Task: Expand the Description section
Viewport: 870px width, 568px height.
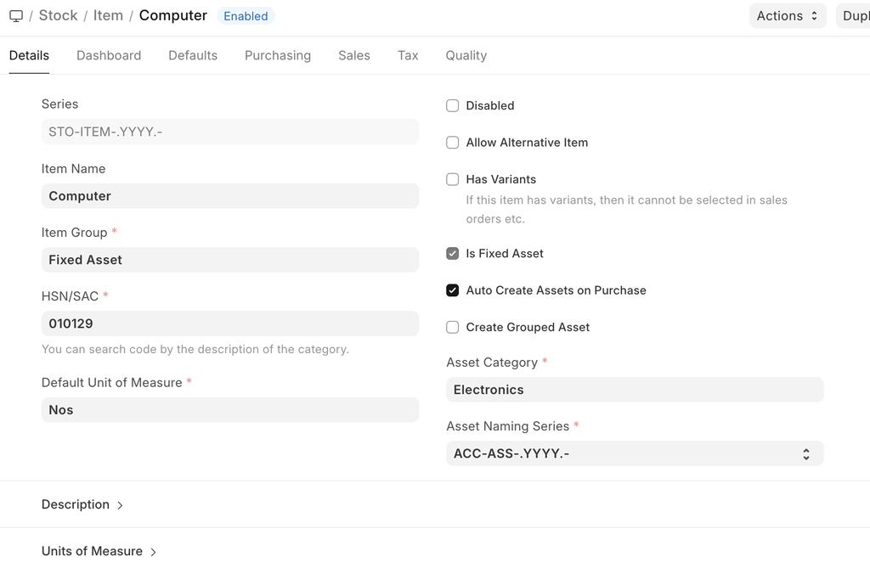Action: tap(82, 504)
